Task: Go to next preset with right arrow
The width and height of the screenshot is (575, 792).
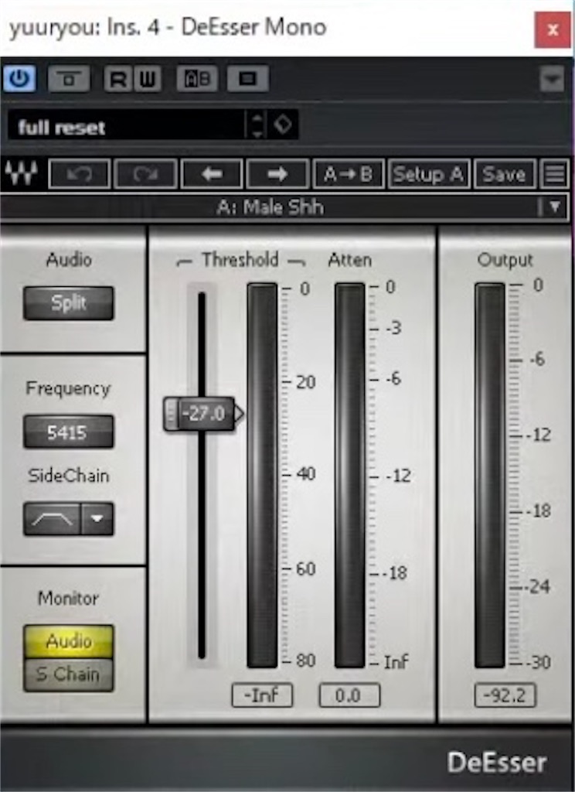Action: (277, 174)
